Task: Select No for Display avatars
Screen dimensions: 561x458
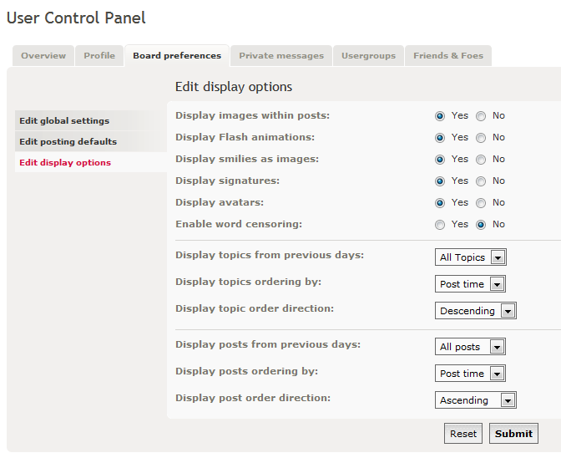Action: pos(481,203)
